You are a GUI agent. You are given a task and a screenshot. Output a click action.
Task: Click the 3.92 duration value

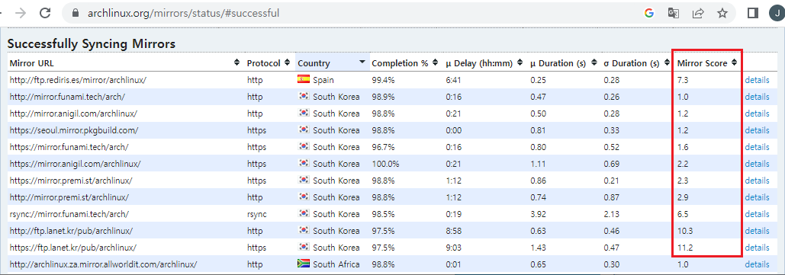tap(538, 214)
